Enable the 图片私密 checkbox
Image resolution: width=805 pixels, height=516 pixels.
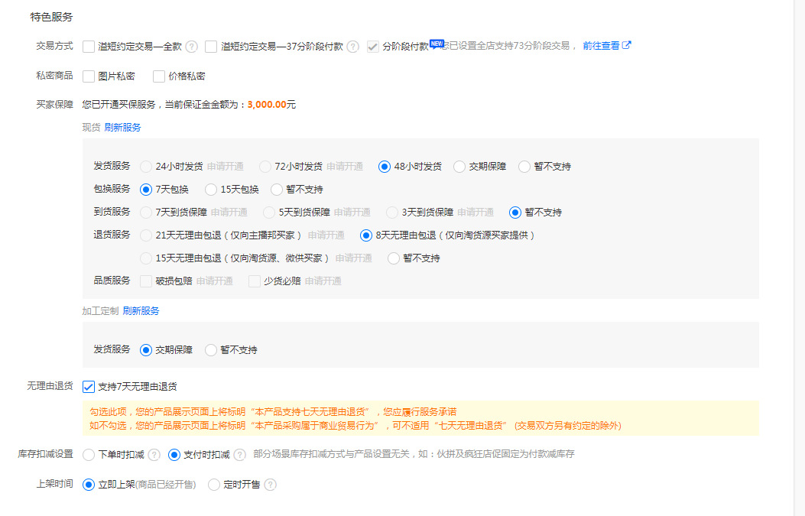coord(89,76)
